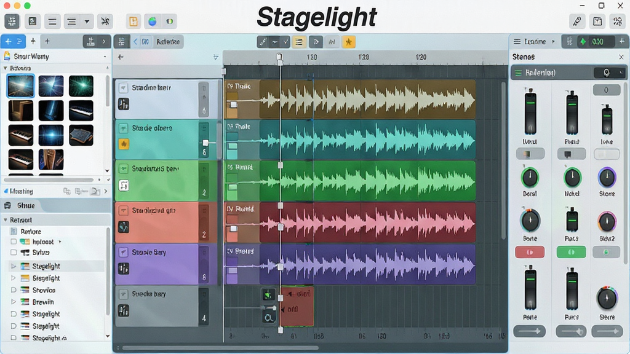Click the yellow list view icon in timeline toolbar
The height and width of the screenshot is (354, 630).
point(299,42)
